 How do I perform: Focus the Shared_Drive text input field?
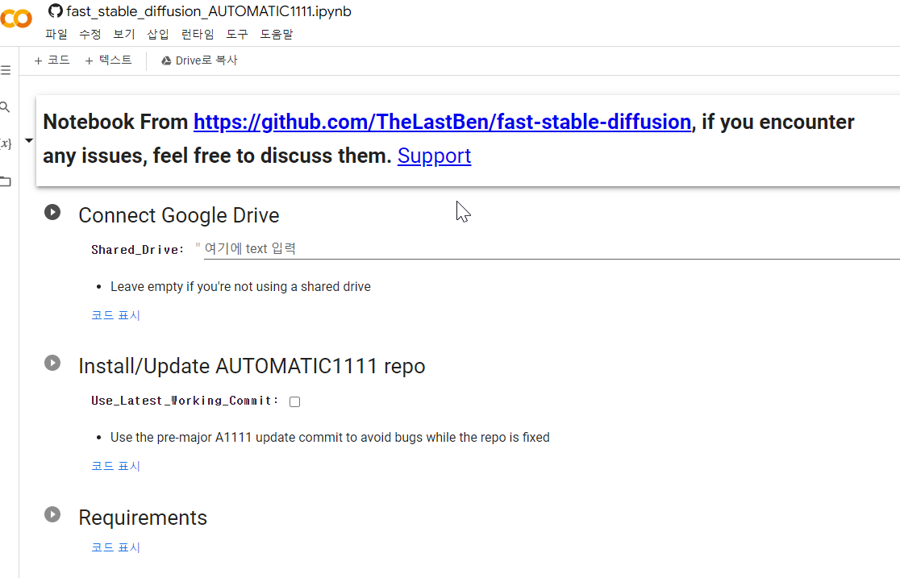pyautogui.click(x=551, y=248)
